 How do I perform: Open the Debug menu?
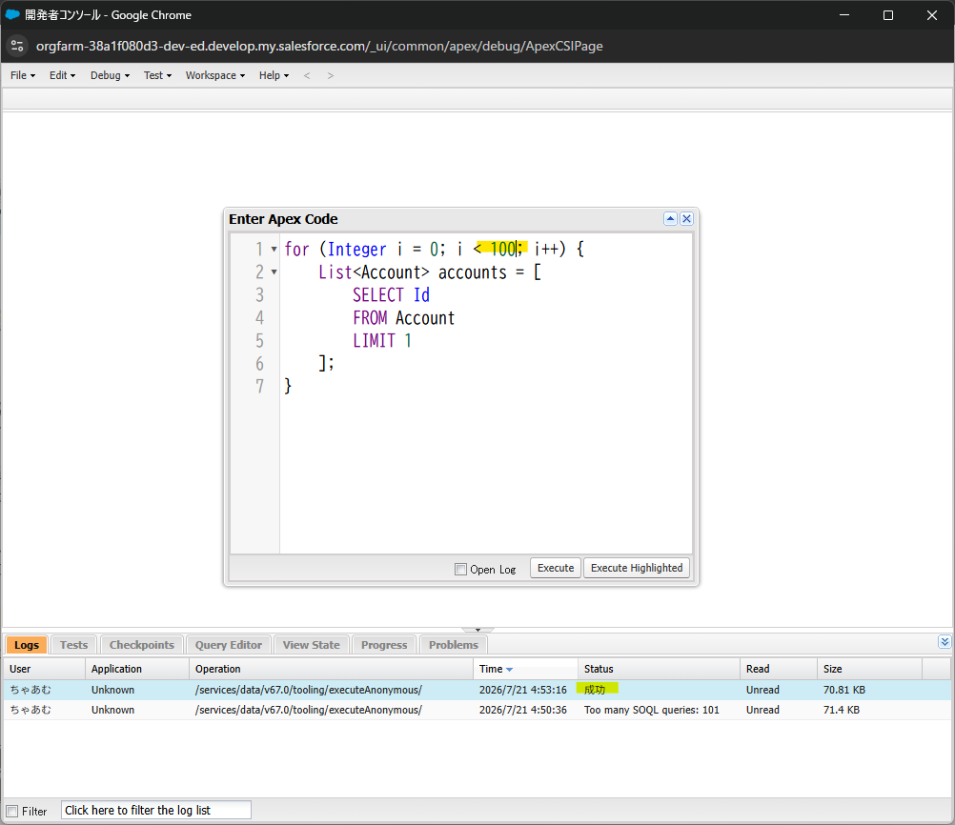point(110,75)
